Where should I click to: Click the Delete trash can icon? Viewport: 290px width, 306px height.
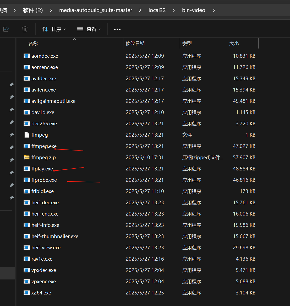[x=25, y=29]
